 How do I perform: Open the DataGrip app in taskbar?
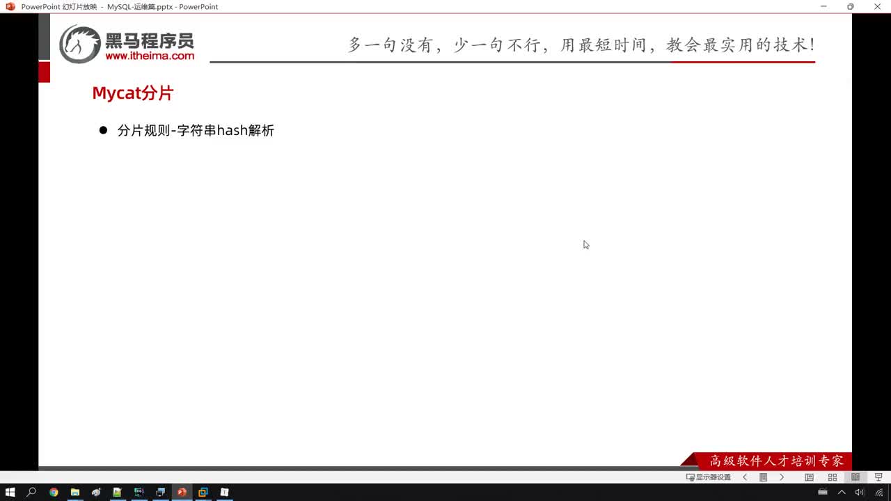point(139,492)
